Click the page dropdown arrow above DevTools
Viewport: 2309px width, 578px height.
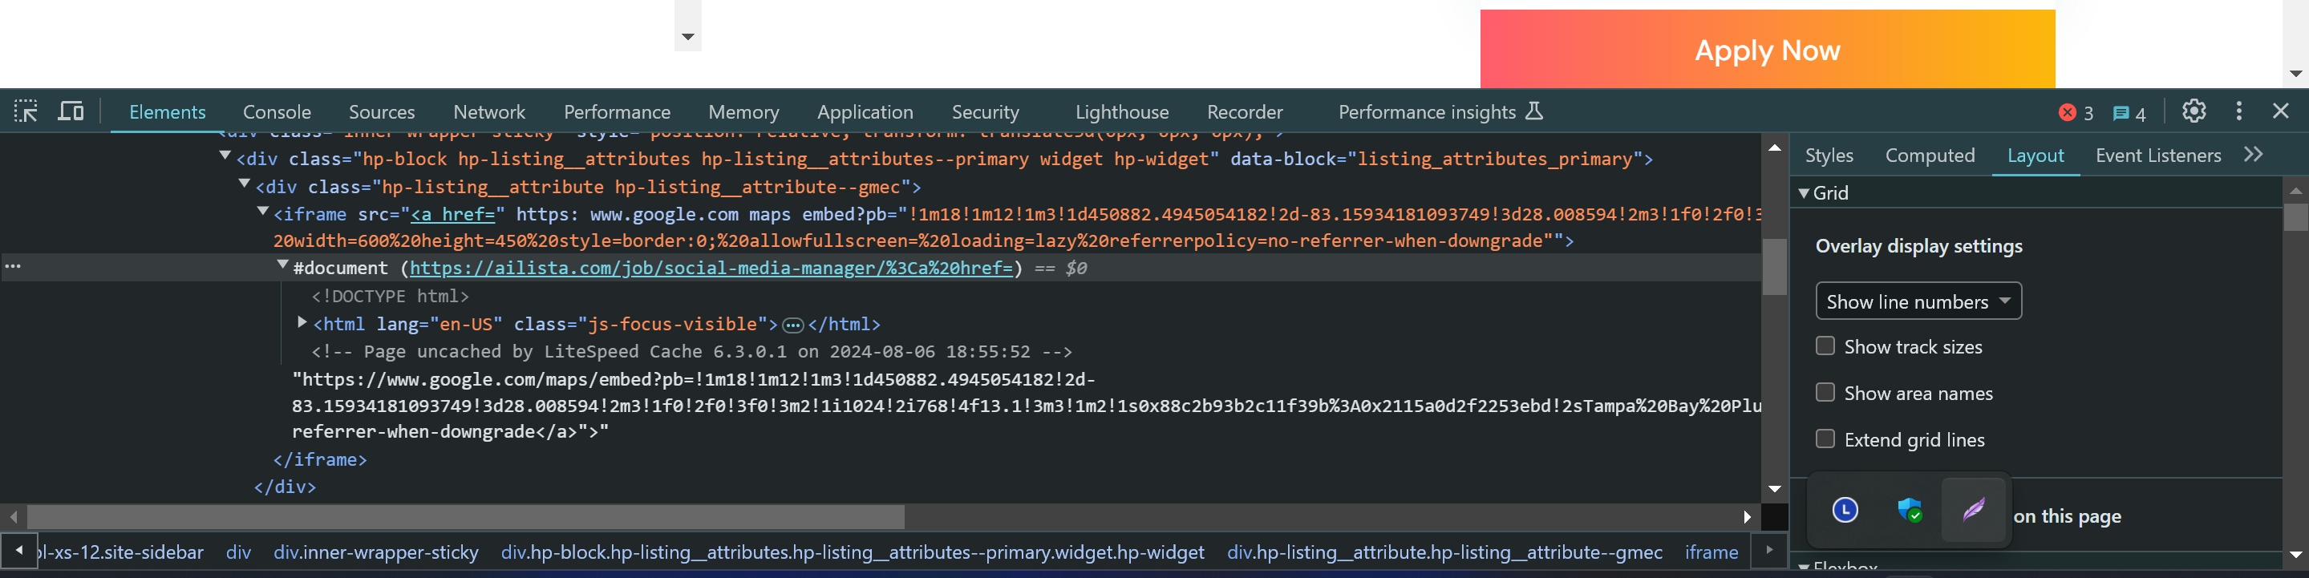(687, 37)
